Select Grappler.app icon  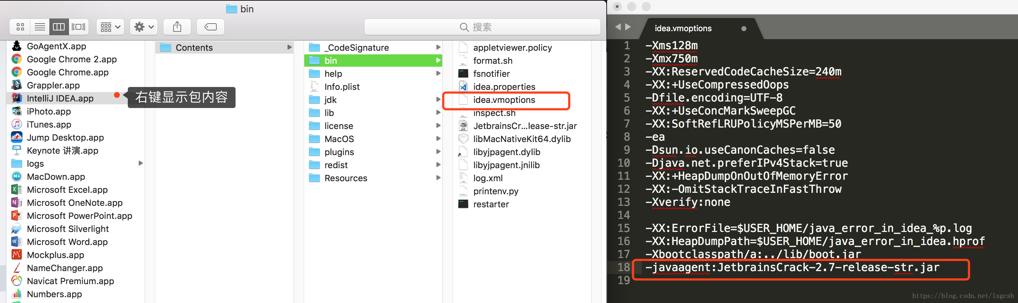click(x=17, y=85)
